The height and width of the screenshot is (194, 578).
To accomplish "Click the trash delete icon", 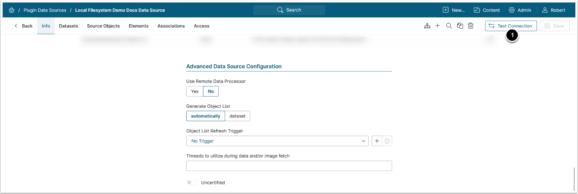I will coord(471,26).
